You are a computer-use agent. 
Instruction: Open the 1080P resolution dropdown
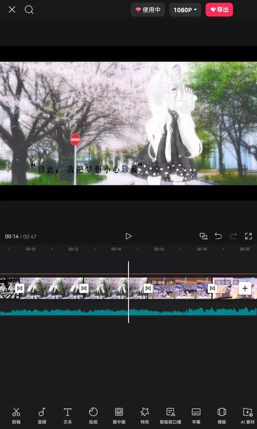[x=185, y=10]
